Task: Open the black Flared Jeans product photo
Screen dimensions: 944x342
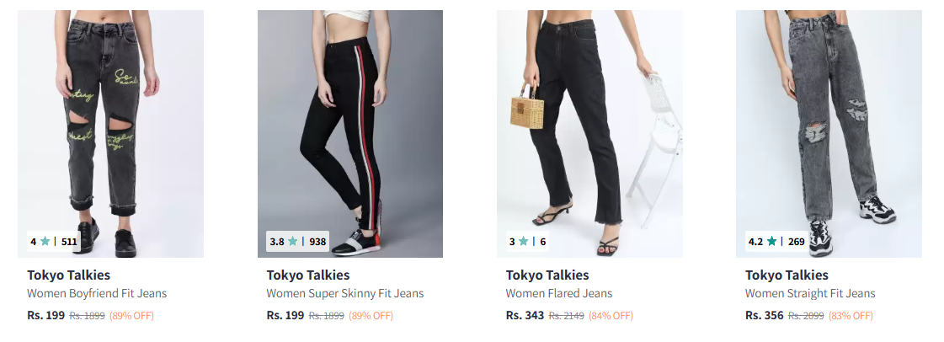Action: point(589,126)
